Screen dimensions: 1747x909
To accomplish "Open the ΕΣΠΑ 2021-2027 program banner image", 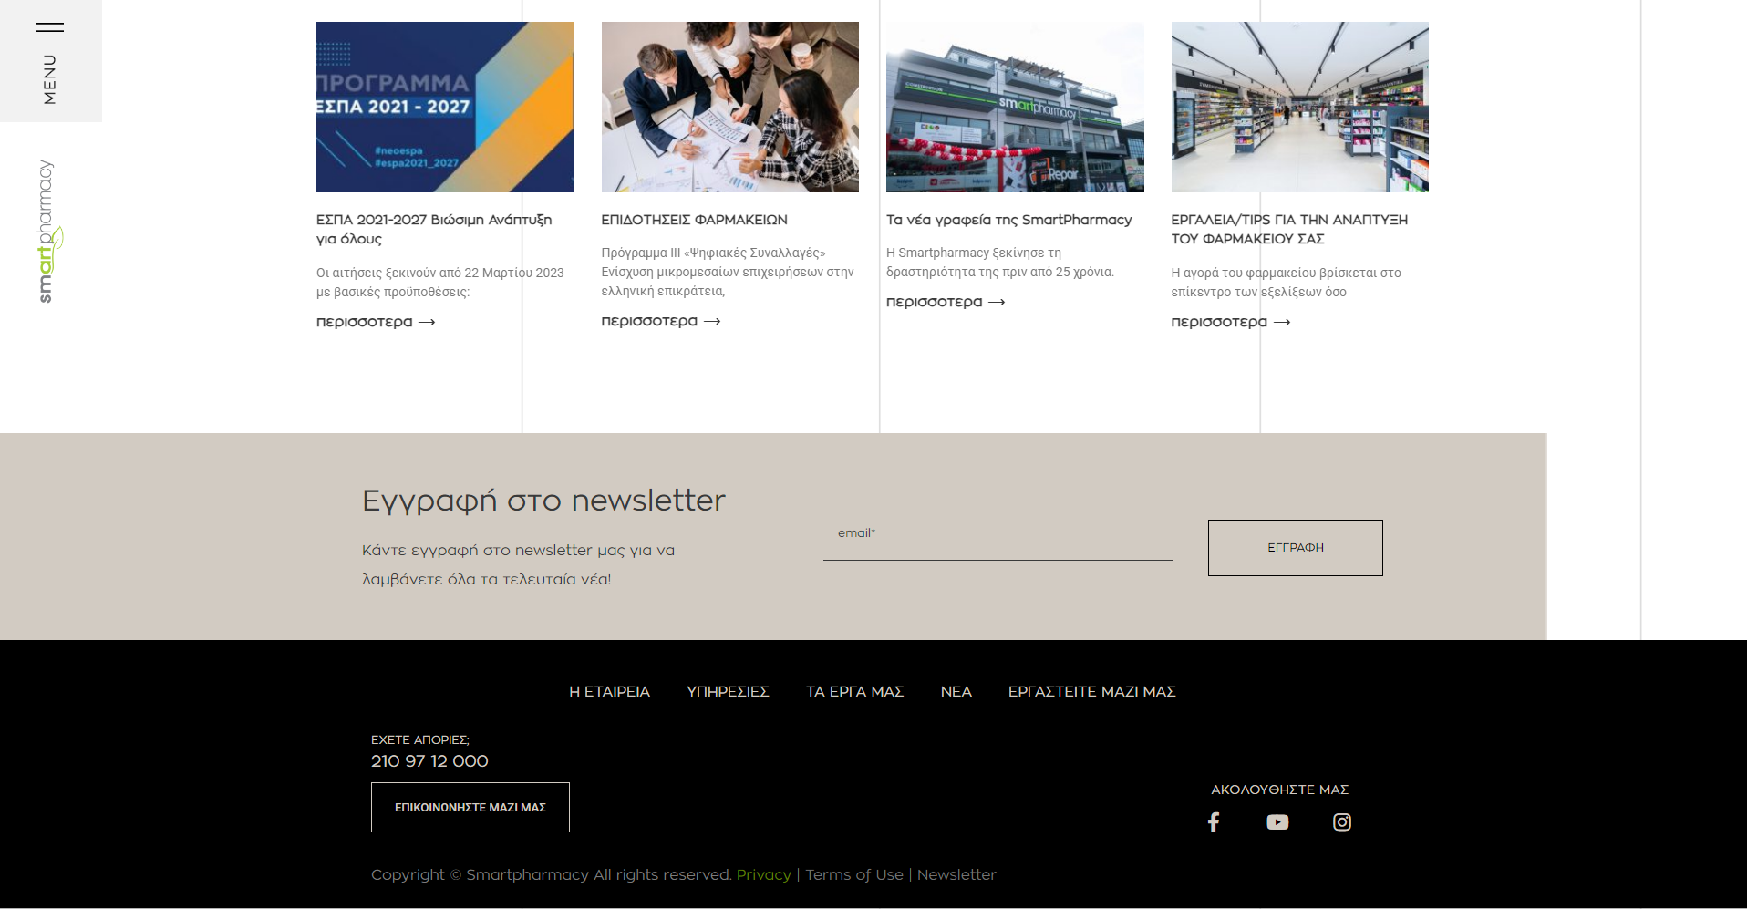I will 445,107.
